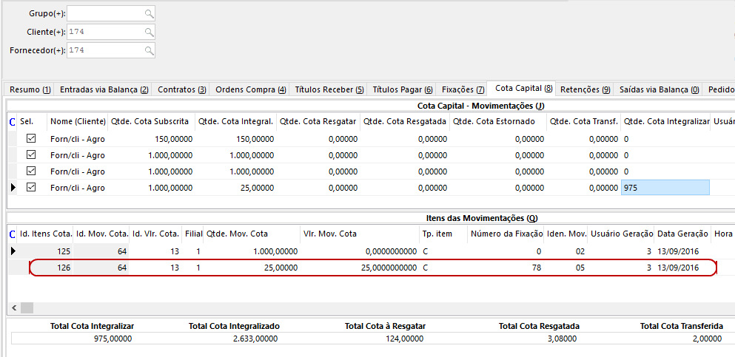The width and height of the screenshot is (735, 357).
Task: Select the cell containing 975 in Cota Integralizar
Action: pyautogui.click(x=665, y=188)
